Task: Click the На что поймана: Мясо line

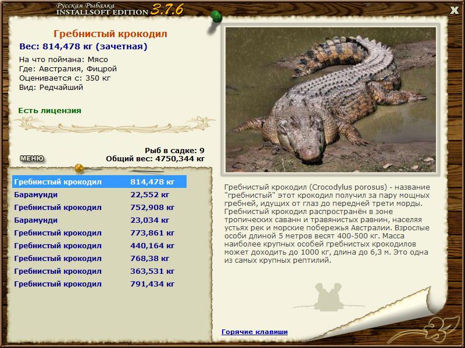Action: [x=63, y=60]
